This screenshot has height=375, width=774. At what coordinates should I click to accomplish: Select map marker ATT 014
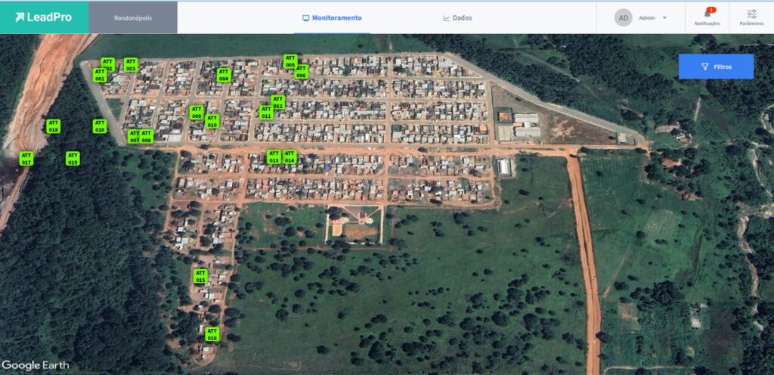(x=289, y=157)
